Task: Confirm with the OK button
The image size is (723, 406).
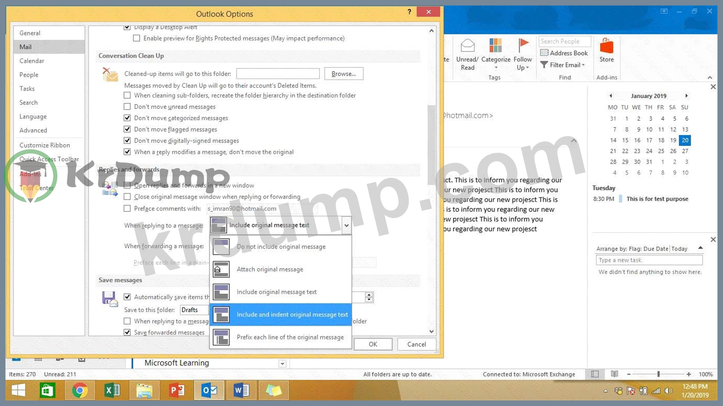Action: point(373,344)
